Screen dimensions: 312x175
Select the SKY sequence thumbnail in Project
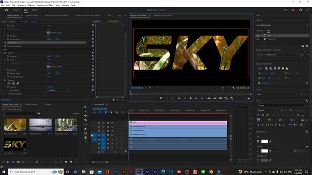coord(15,144)
